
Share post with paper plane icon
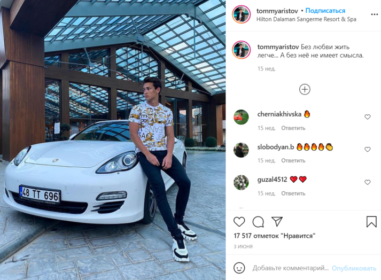(277, 221)
